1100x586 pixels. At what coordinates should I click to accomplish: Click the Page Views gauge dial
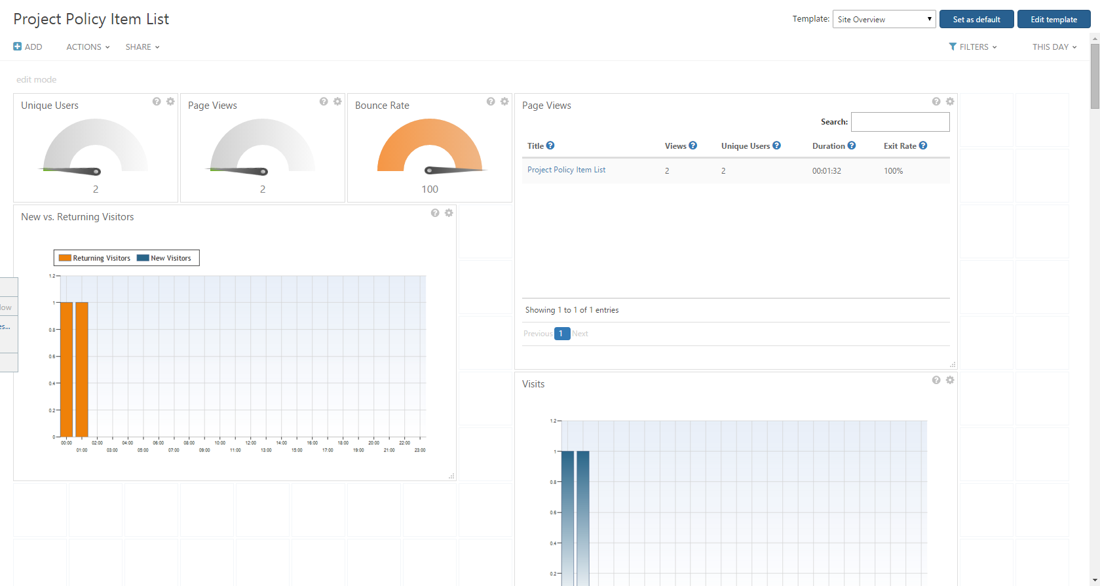pos(263,146)
